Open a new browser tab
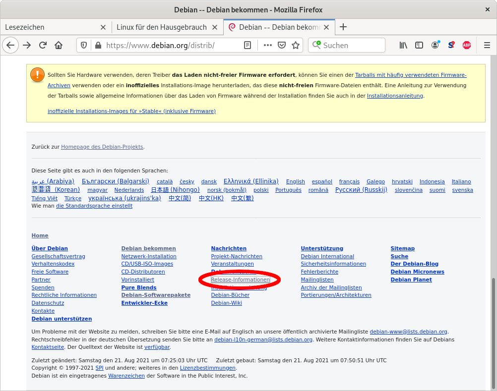 tap(343, 27)
